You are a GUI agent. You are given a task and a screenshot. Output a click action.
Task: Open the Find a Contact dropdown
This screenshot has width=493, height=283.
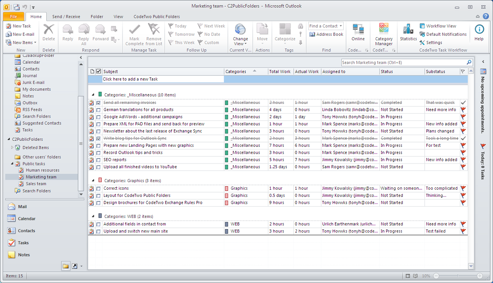point(326,26)
